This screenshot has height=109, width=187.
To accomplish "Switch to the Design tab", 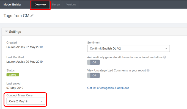I will coord(56,4).
